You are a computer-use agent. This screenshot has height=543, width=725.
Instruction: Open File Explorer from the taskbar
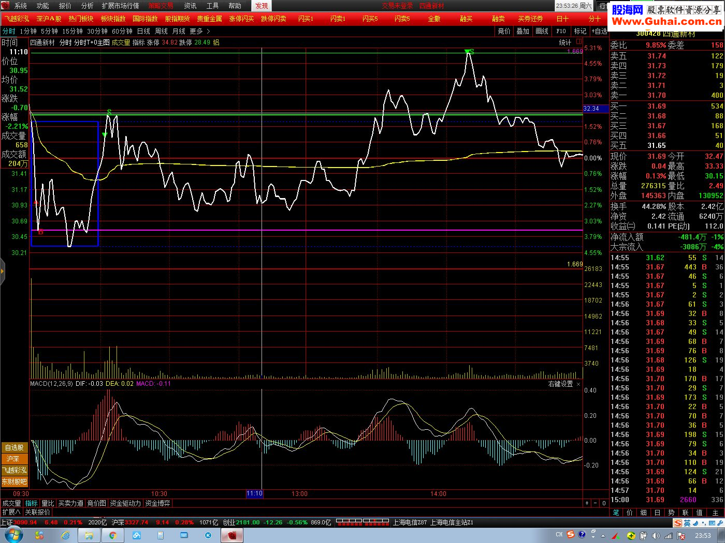click(89, 536)
